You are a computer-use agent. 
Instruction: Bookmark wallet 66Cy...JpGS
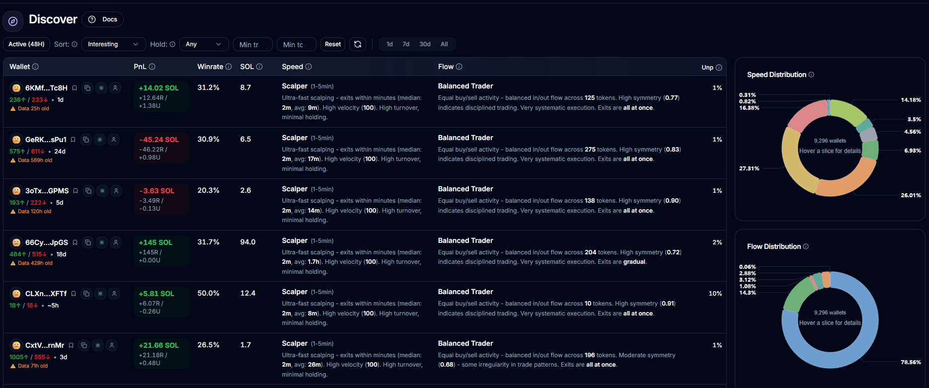pyautogui.click(x=75, y=242)
